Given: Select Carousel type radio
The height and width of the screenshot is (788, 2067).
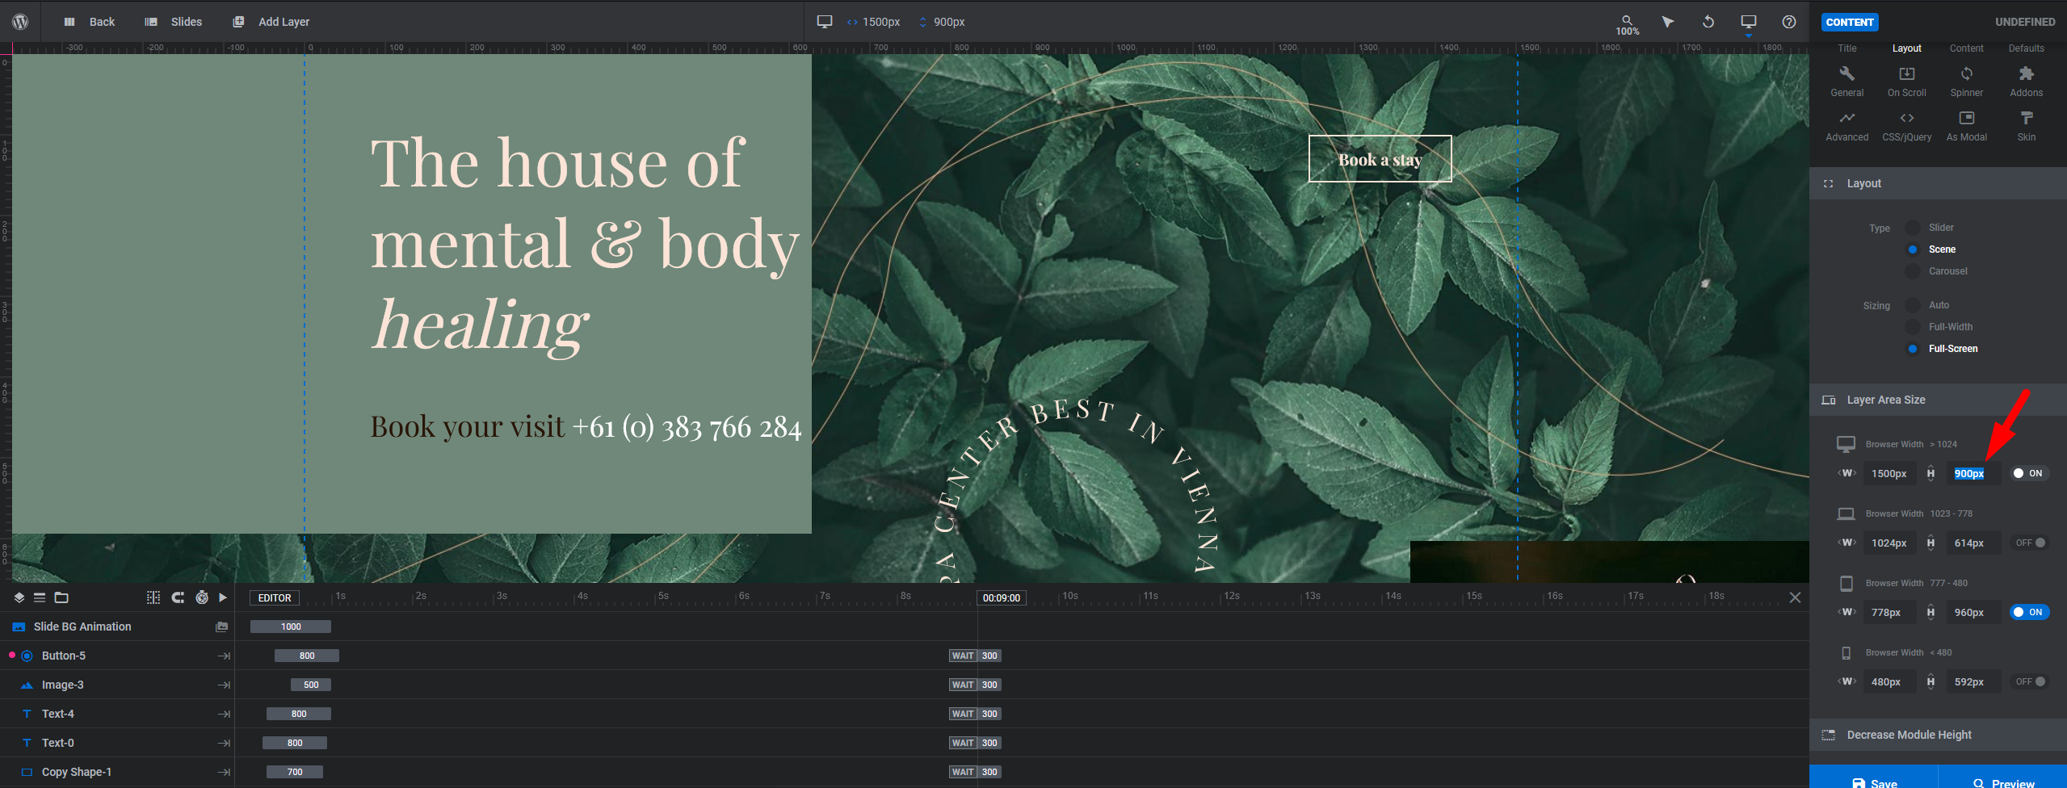Looking at the screenshot, I should (x=1913, y=271).
